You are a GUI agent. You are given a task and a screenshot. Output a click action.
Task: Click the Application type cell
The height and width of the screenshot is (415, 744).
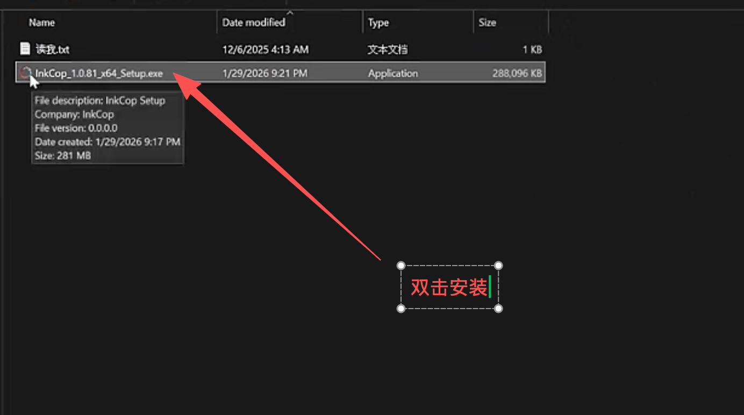(392, 73)
